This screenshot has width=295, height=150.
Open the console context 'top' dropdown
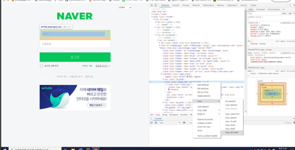(170, 123)
